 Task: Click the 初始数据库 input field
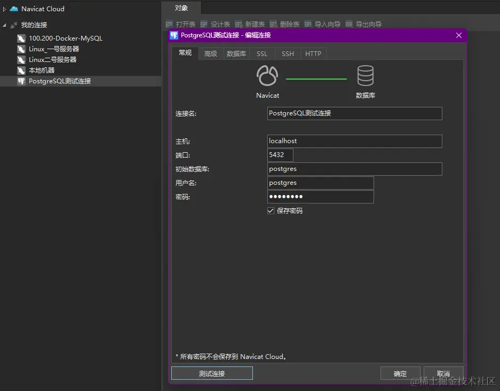pos(355,169)
